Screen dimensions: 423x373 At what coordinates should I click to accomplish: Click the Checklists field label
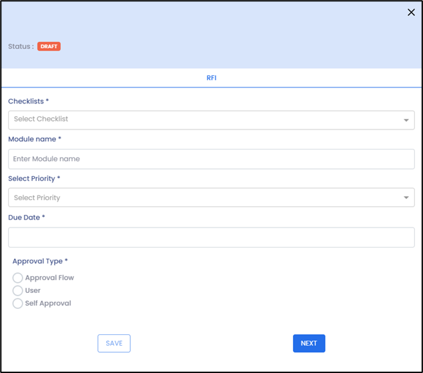point(28,101)
